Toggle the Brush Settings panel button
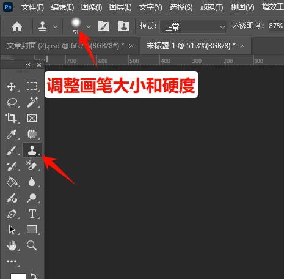Screen dimensions: 284x279 coord(103,26)
